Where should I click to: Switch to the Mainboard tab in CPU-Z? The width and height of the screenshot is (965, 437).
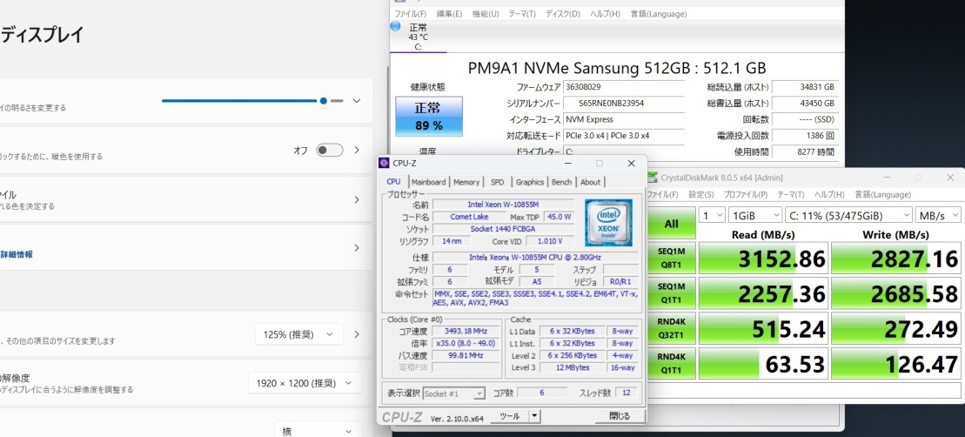click(x=428, y=182)
